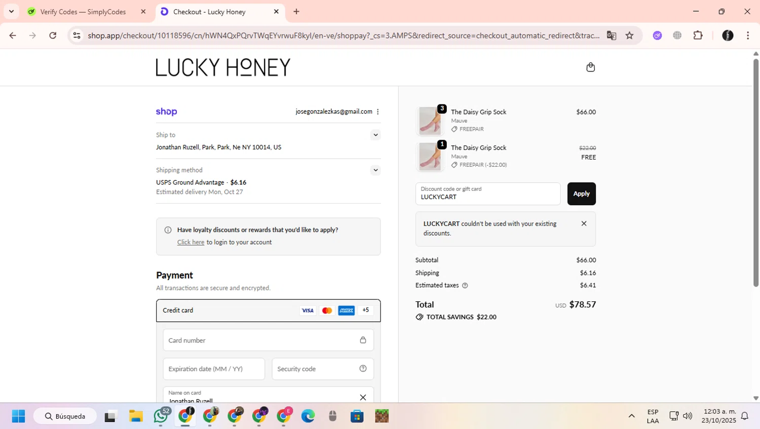The height and width of the screenshot is (429, 760).
Task: Follow the Click here login link
Action: coord(191,242)
